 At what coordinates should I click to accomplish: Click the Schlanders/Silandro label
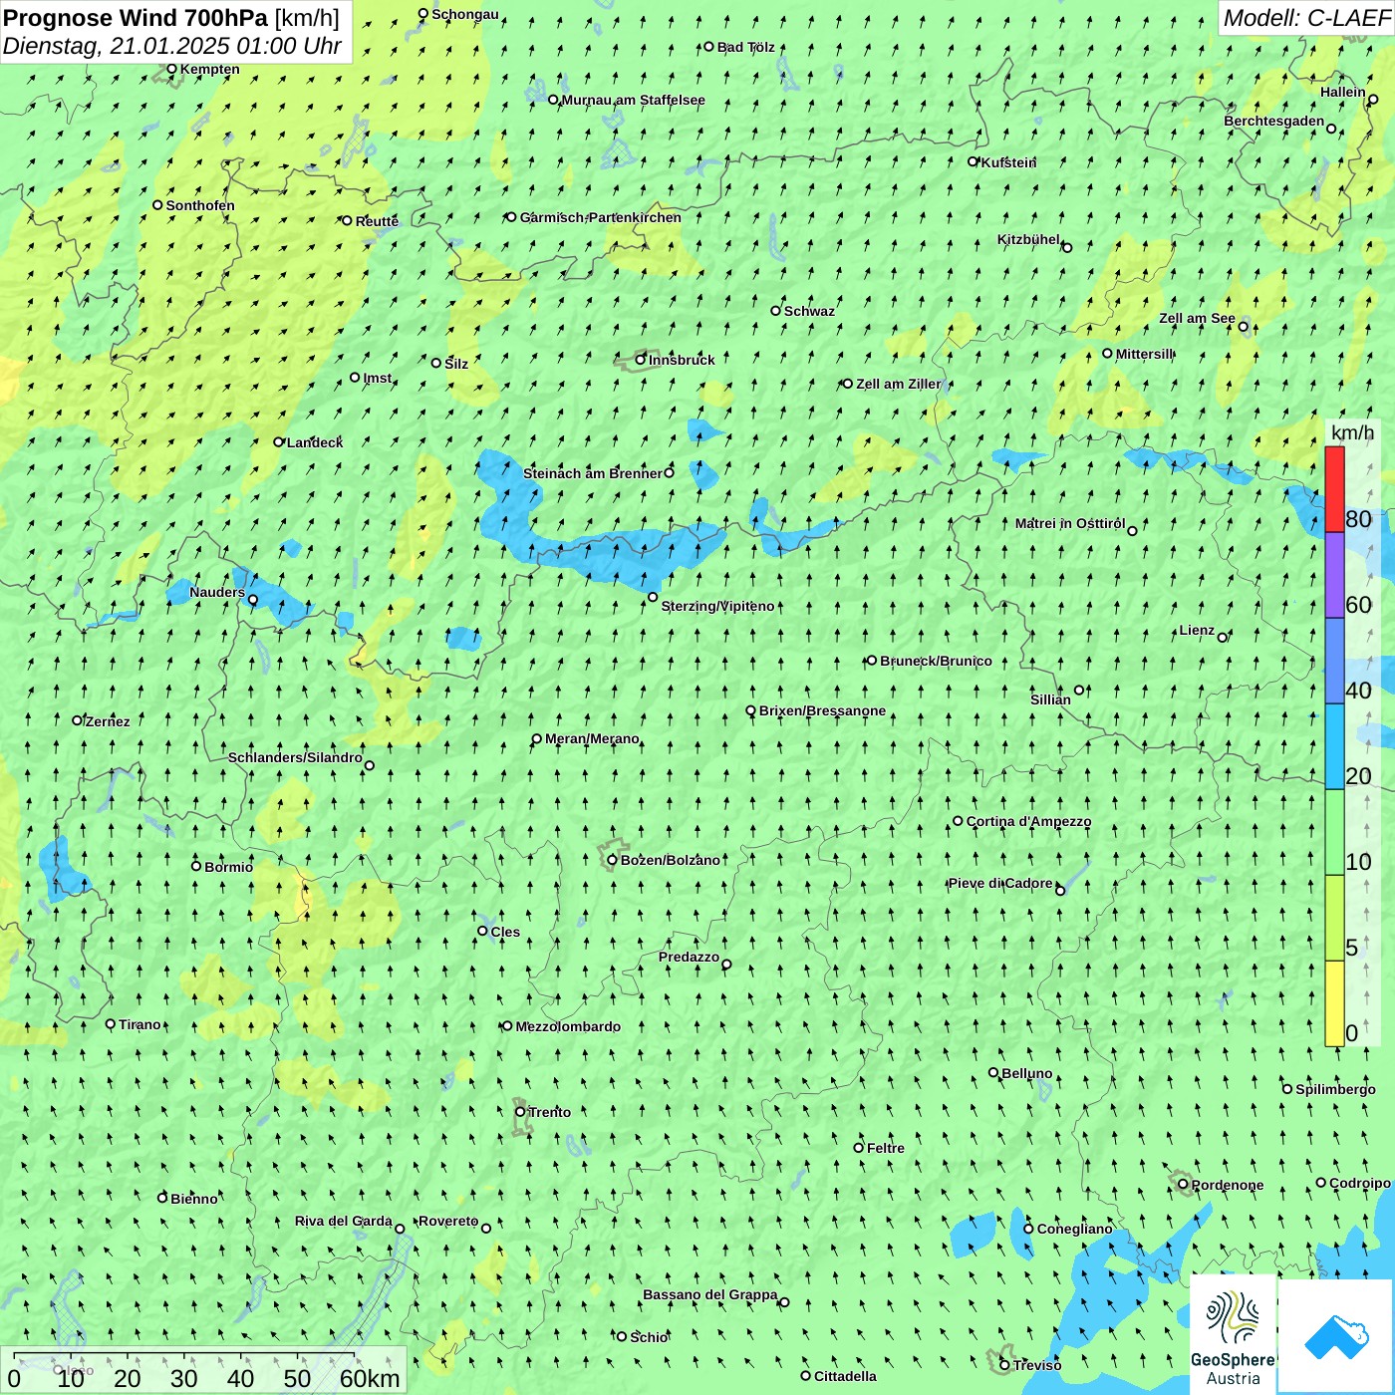pyautogui.click(x=295, y=757)
